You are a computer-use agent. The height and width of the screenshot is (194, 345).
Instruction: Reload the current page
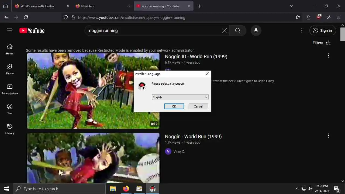[26, 17]
